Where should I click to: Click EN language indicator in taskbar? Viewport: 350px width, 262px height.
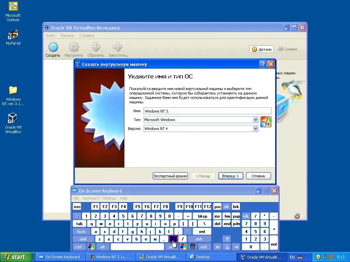[x=292, y=257]
